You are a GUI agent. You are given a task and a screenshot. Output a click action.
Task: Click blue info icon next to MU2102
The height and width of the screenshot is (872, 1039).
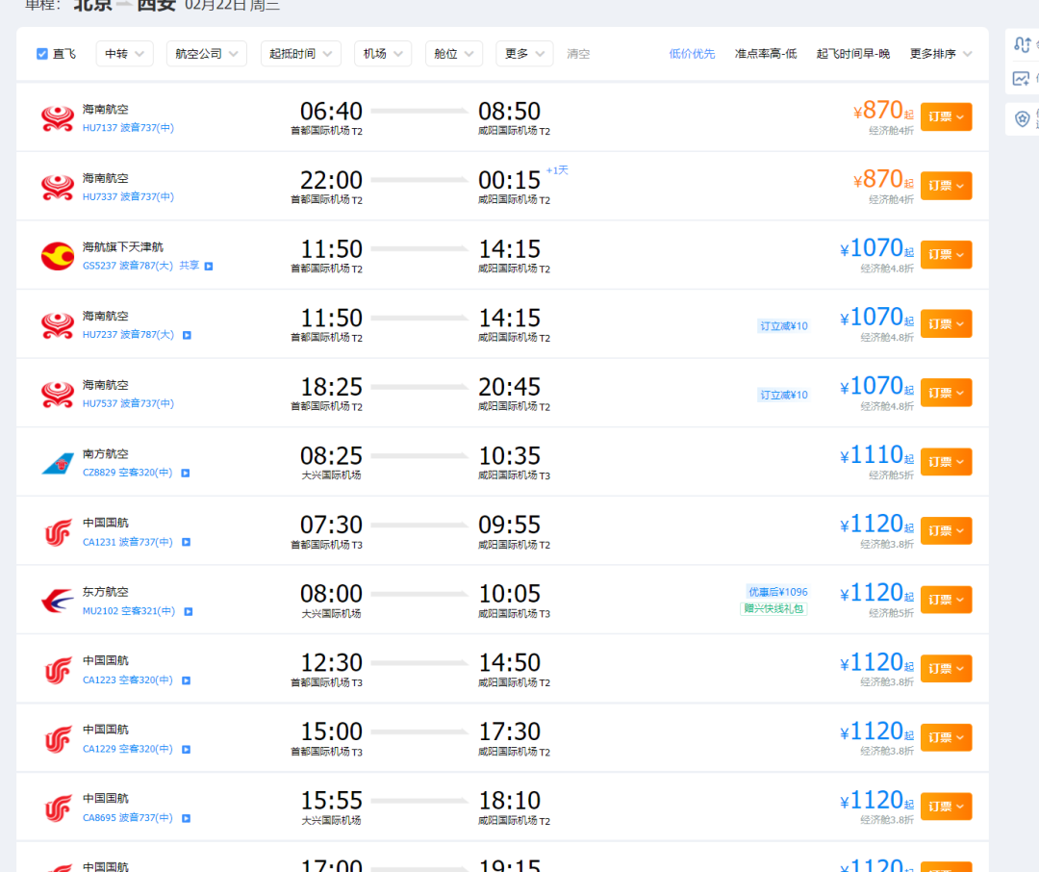[x=189, y=611]
